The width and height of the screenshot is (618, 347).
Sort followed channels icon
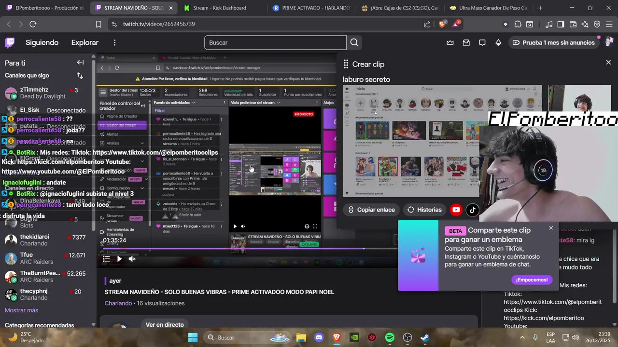[x=80, y=76]
